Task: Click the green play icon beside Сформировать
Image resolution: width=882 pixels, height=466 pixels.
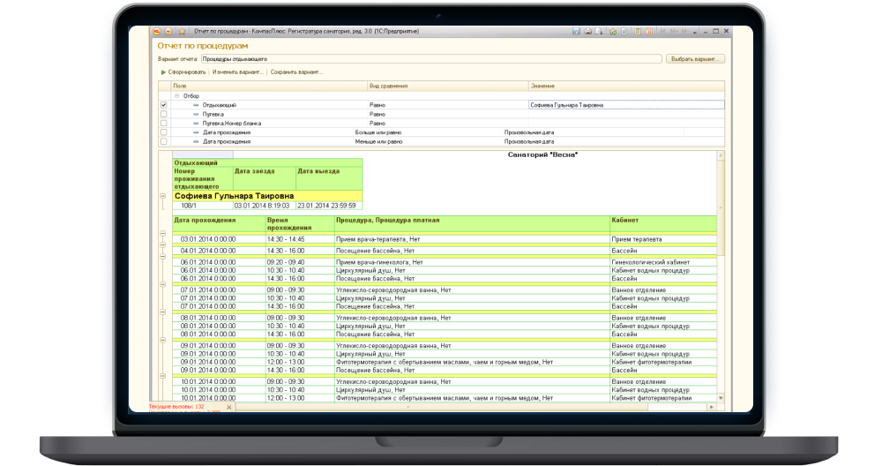Action: (163, 71)
